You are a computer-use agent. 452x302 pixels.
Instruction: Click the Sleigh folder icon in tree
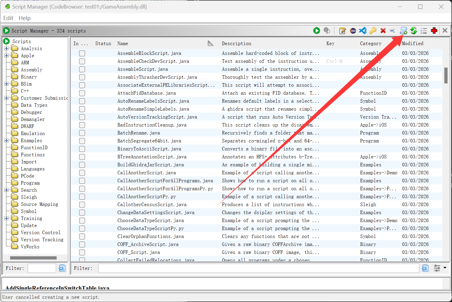(x=14, y=197)
